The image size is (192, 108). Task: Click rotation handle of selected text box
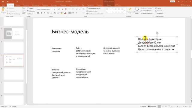pos(157,33)
